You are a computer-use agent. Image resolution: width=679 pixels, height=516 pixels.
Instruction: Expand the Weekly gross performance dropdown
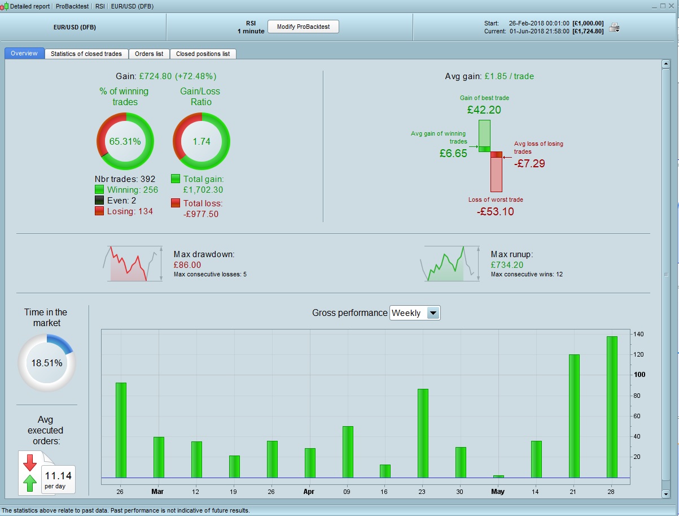[433, 313]
